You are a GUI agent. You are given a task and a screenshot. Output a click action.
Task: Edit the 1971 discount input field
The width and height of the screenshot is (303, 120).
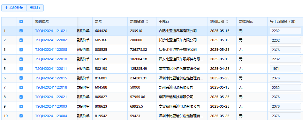(x=285, y=69)
